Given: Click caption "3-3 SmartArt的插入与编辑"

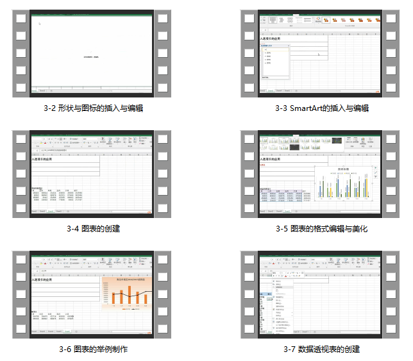Looking at the screenshot, I should point(322,108).
